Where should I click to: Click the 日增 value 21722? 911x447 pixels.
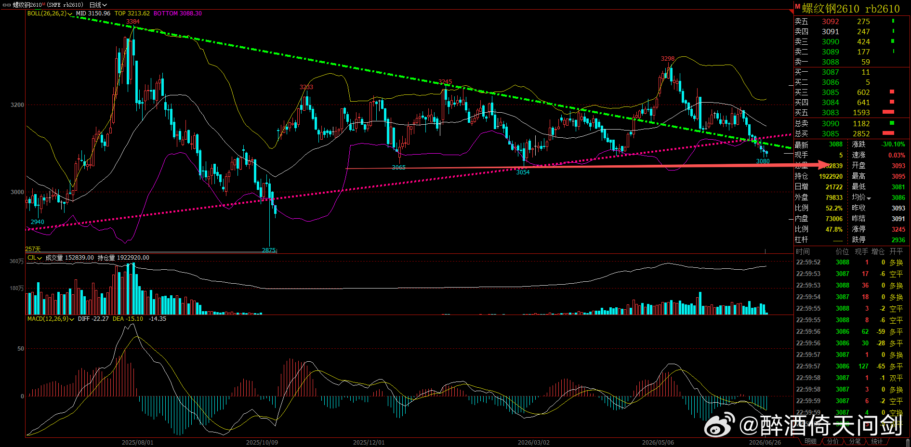(834, 187)
